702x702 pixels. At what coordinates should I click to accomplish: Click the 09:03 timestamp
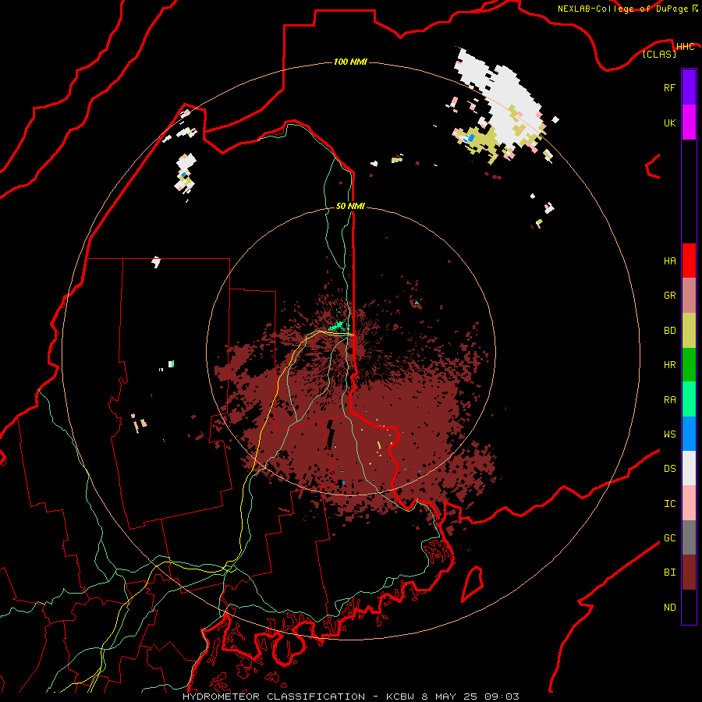pyautogui.click(x=502, y=697)
